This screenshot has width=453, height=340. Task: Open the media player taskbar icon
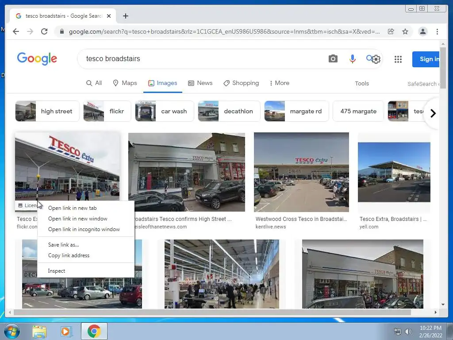coord(66,331)
